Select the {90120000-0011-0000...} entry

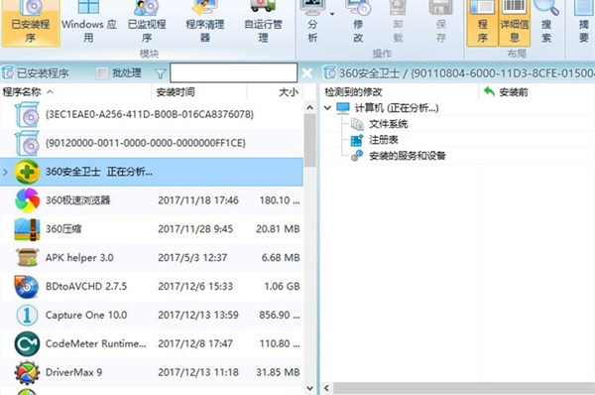(x=152, y=143)
